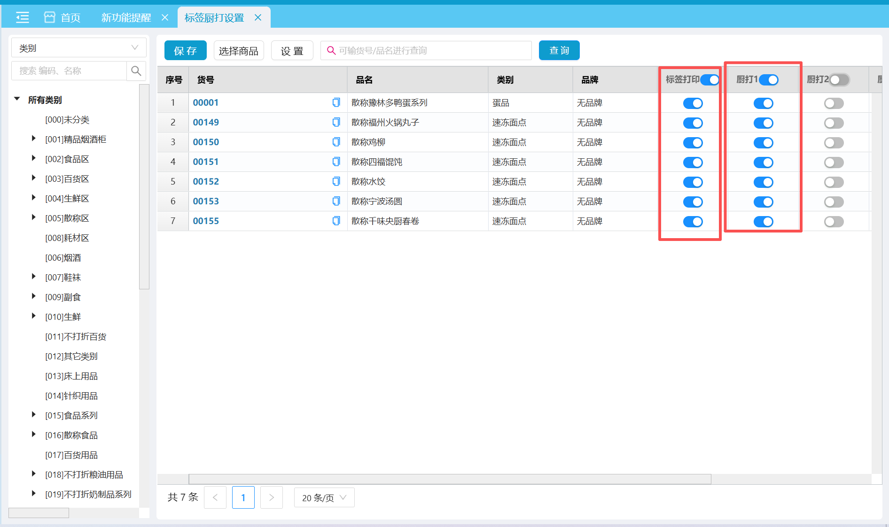
Task: Click the hamburger menu collapse icon
Action: [x=22, y=18]
